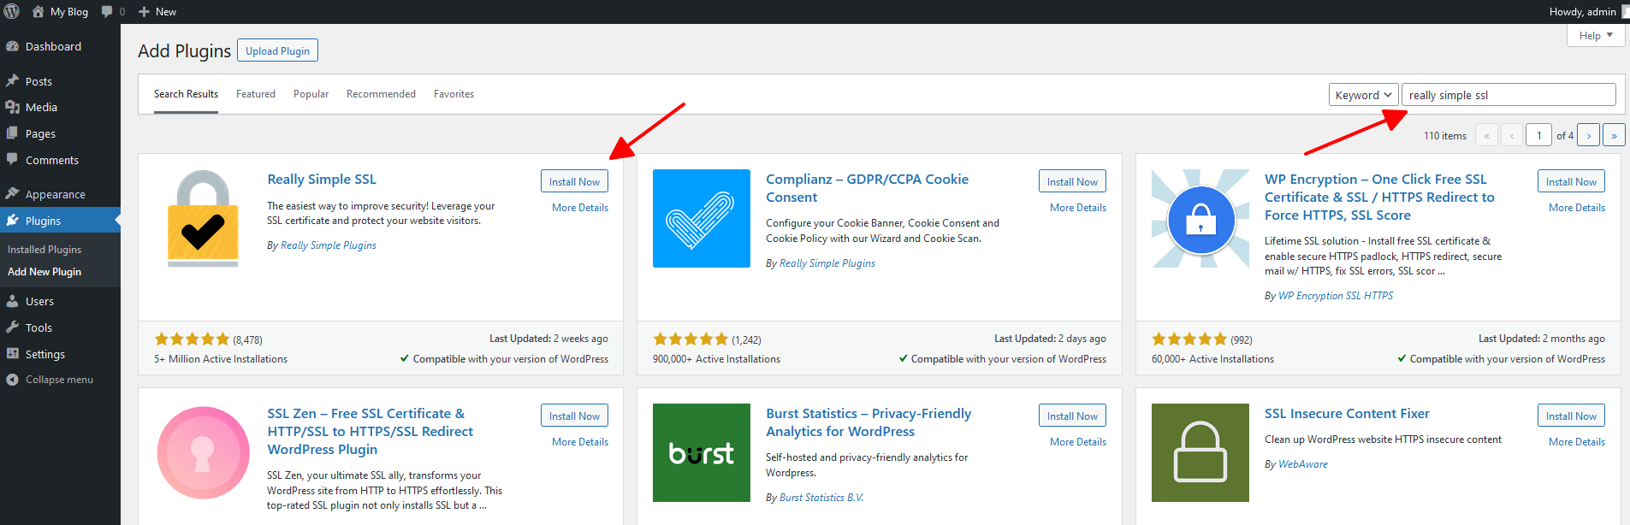Switch to the Recommended tab
Screen dimensions: 1630x525
(381, 94)
